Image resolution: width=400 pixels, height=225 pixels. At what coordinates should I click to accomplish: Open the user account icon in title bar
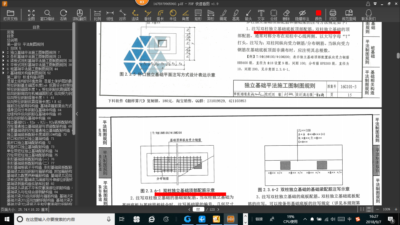point(368,4)
